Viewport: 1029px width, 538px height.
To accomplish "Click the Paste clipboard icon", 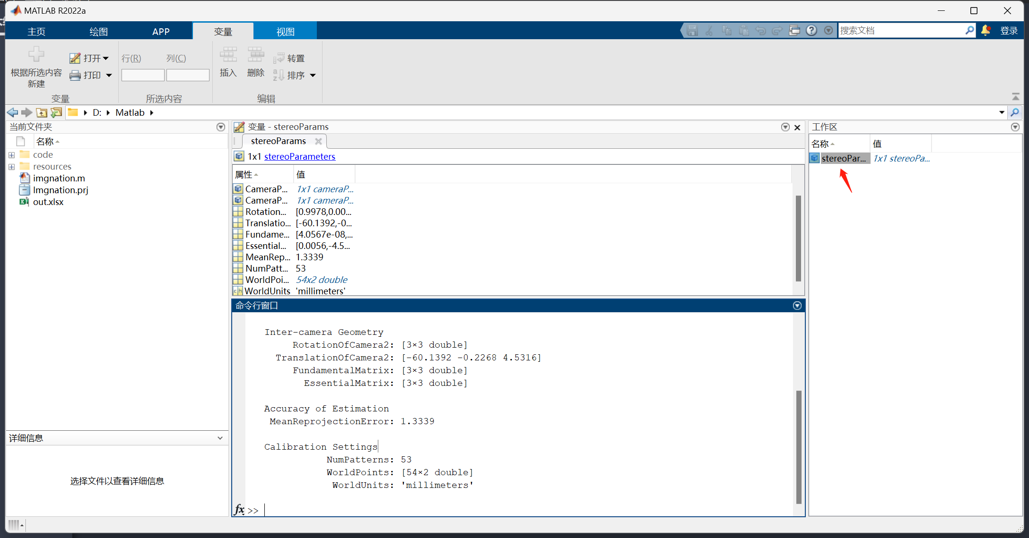I will click(744, 31).
